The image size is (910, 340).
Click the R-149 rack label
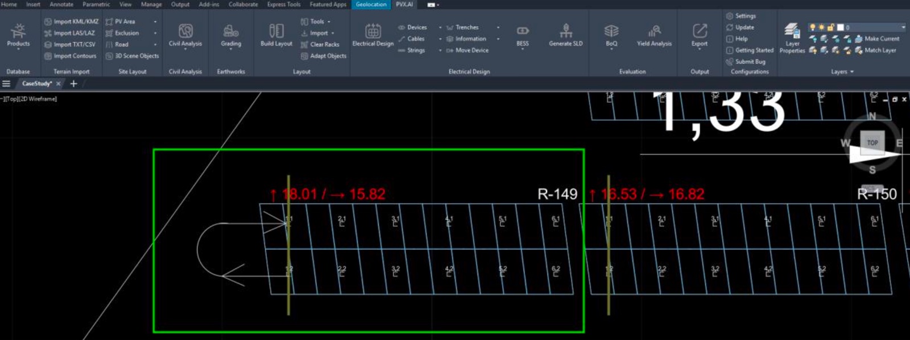point(557,194)
